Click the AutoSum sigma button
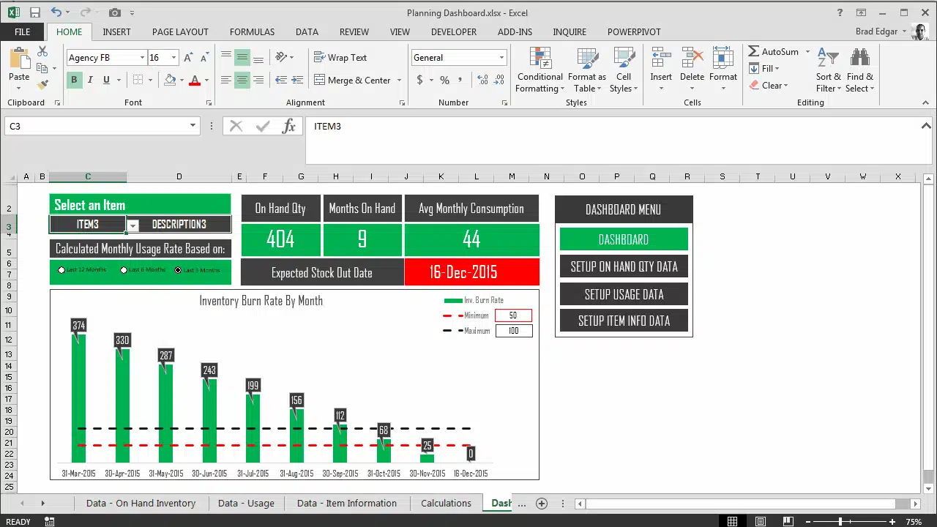The height and width of the screenshot is (527, 937). 774,51
